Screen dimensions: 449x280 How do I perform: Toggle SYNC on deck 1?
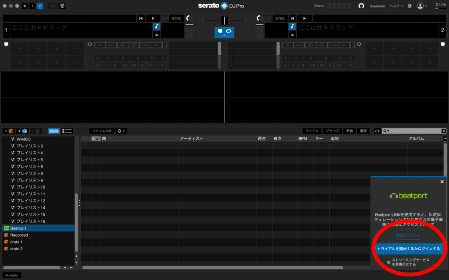176,18
